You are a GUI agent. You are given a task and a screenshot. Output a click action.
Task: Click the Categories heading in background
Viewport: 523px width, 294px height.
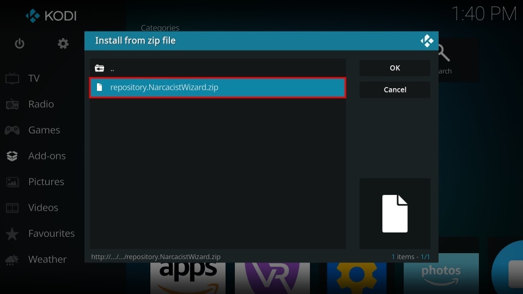coord(160,28)
